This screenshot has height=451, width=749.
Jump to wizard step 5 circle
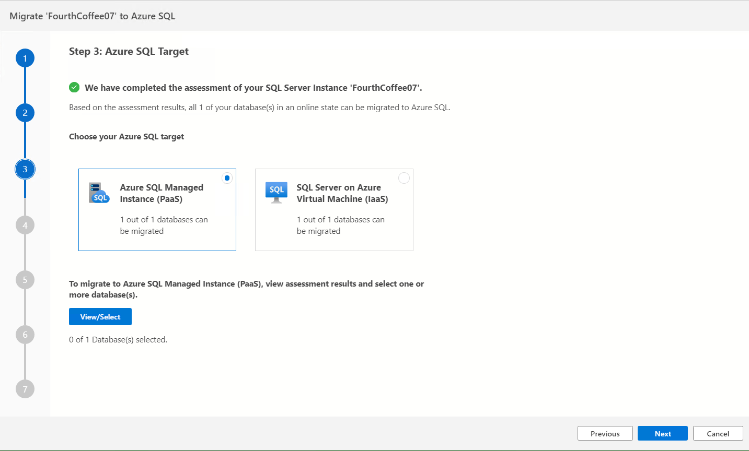click(25, 280)
